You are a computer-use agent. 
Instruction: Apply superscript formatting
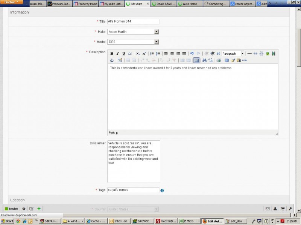144,54
